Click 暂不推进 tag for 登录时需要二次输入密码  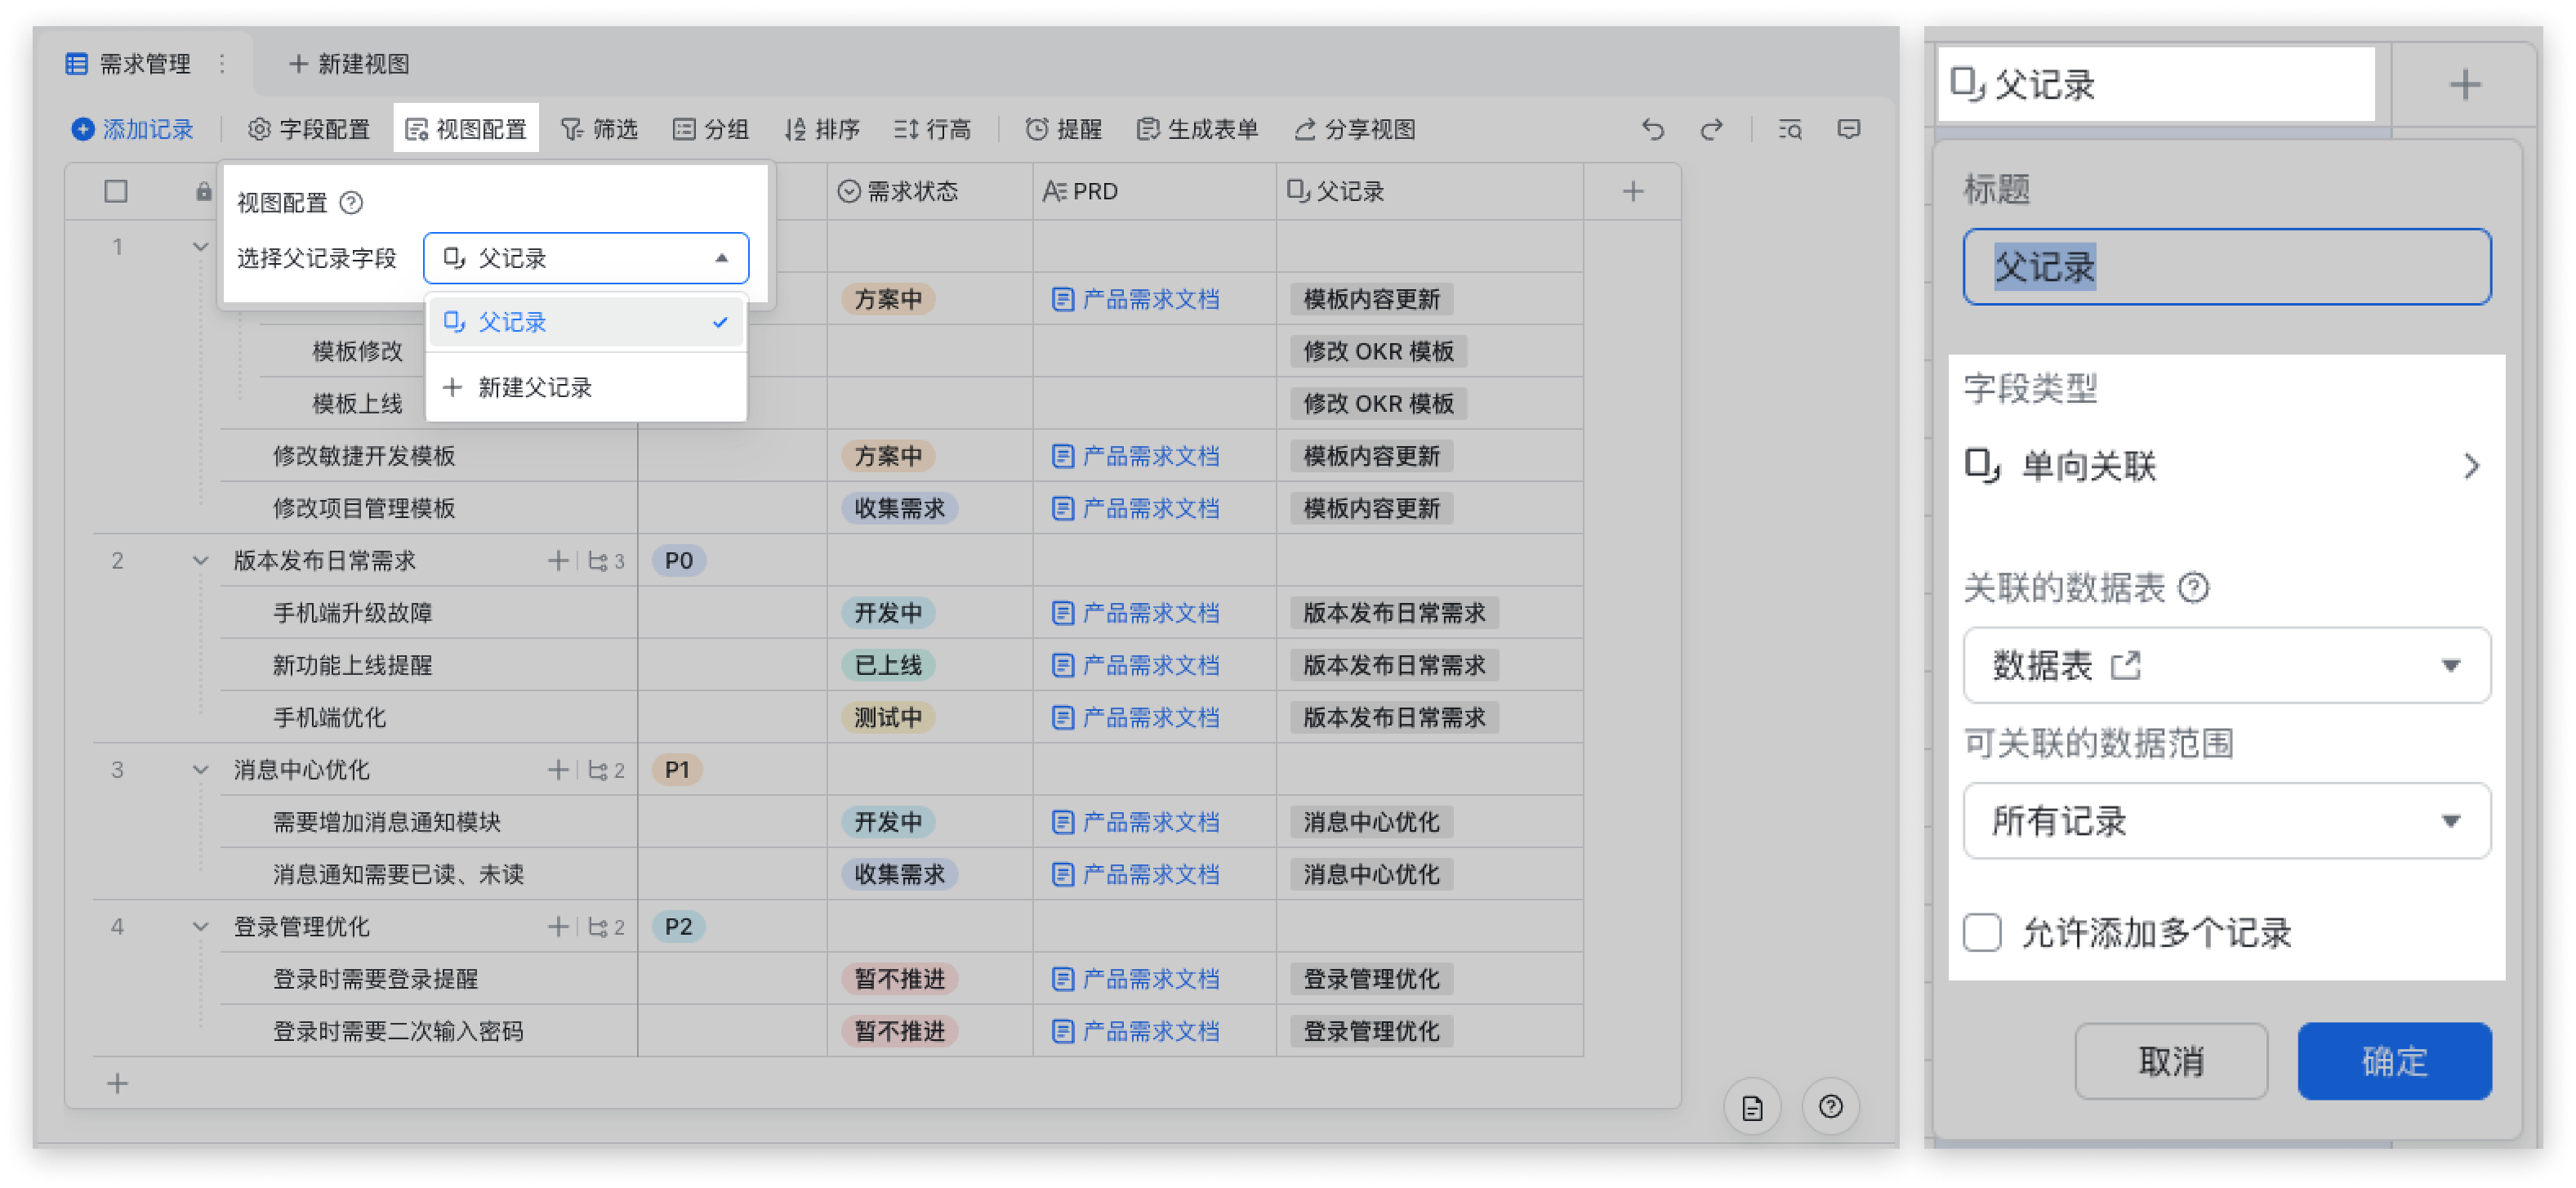[x=899, y=1031]
